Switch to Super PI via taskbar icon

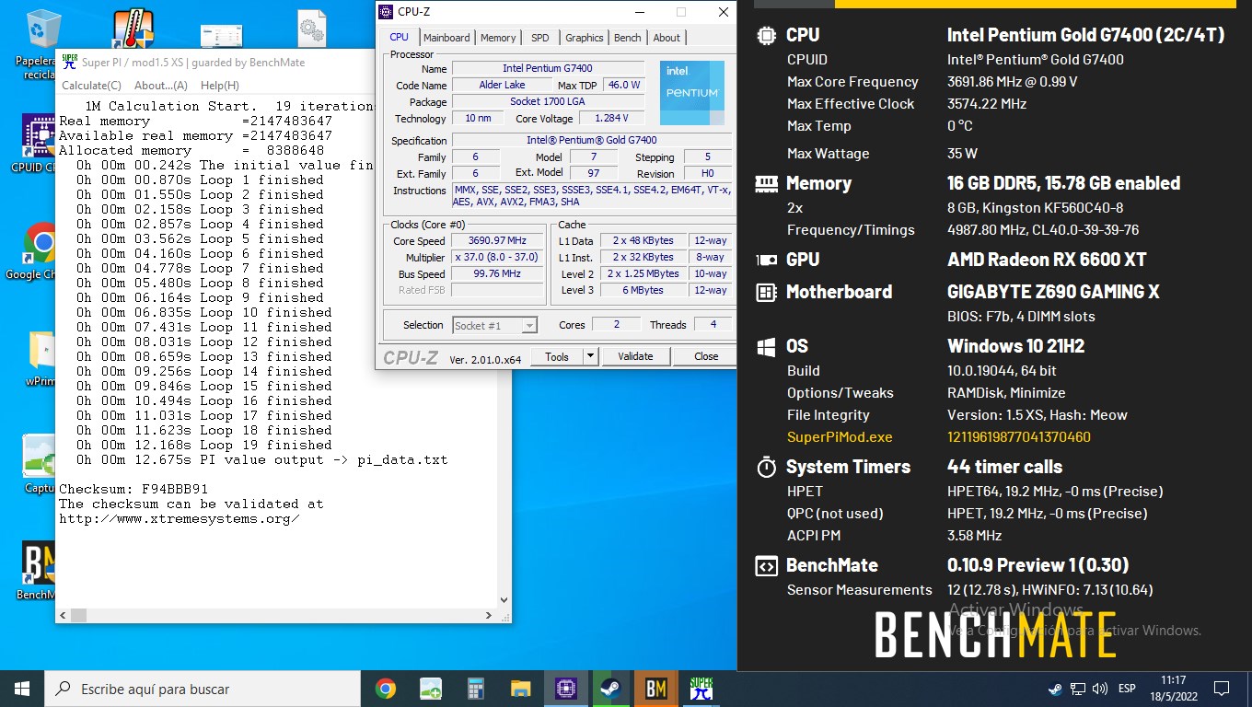pyautogui.click(x=701, y=689)
